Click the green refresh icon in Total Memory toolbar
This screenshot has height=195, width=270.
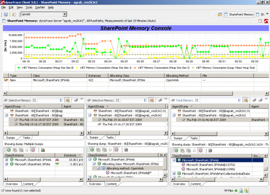176,151
